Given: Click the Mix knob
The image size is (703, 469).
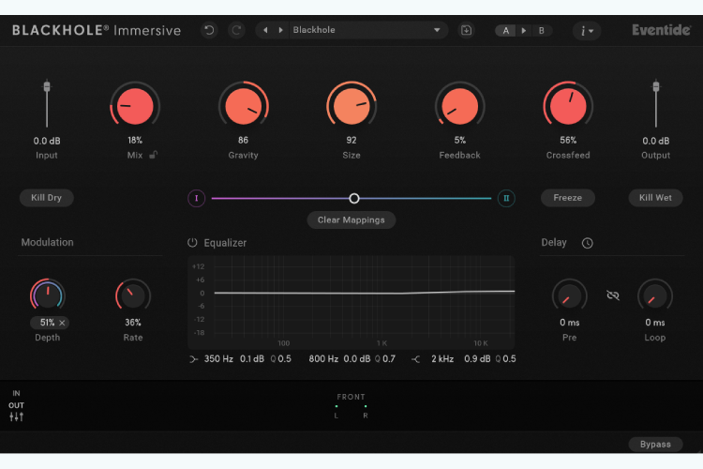Looking at the screenshot, I should point(135,106).
